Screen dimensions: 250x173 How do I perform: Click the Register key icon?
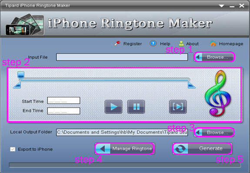[117, 43]
